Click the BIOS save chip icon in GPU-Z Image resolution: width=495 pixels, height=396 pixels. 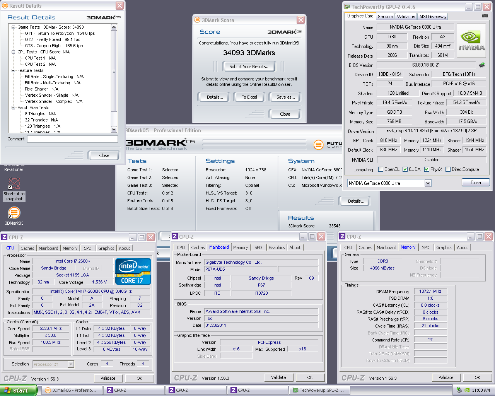pyautogui.click(x=482, y=65)
